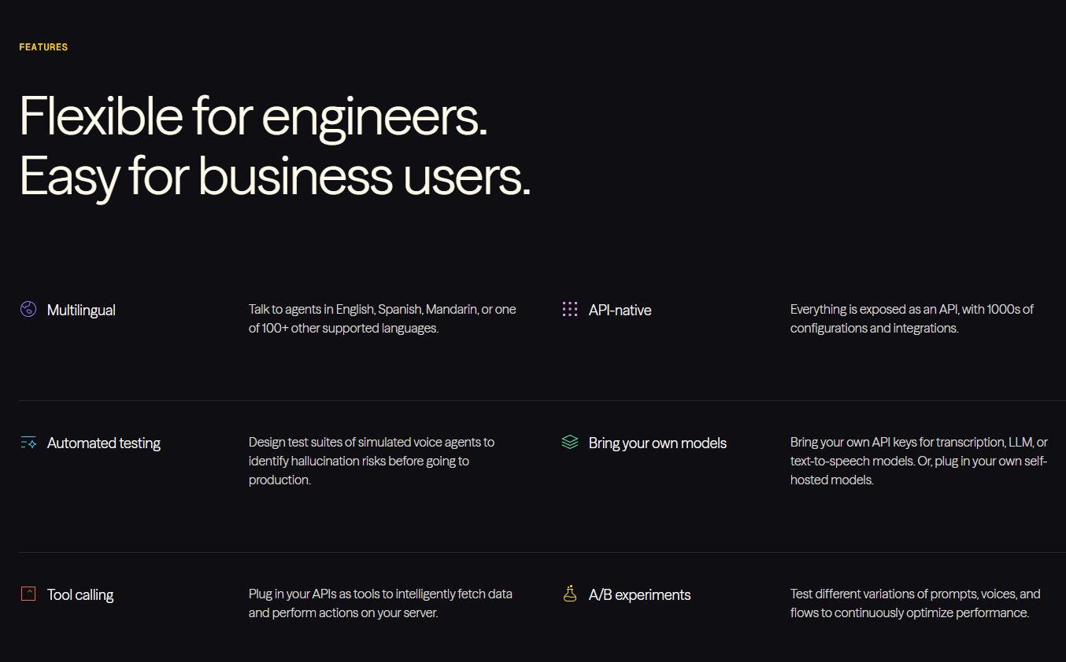1066x662 pixels.
Task: Click the 100+ supported languages description
Action: (382, 319)
